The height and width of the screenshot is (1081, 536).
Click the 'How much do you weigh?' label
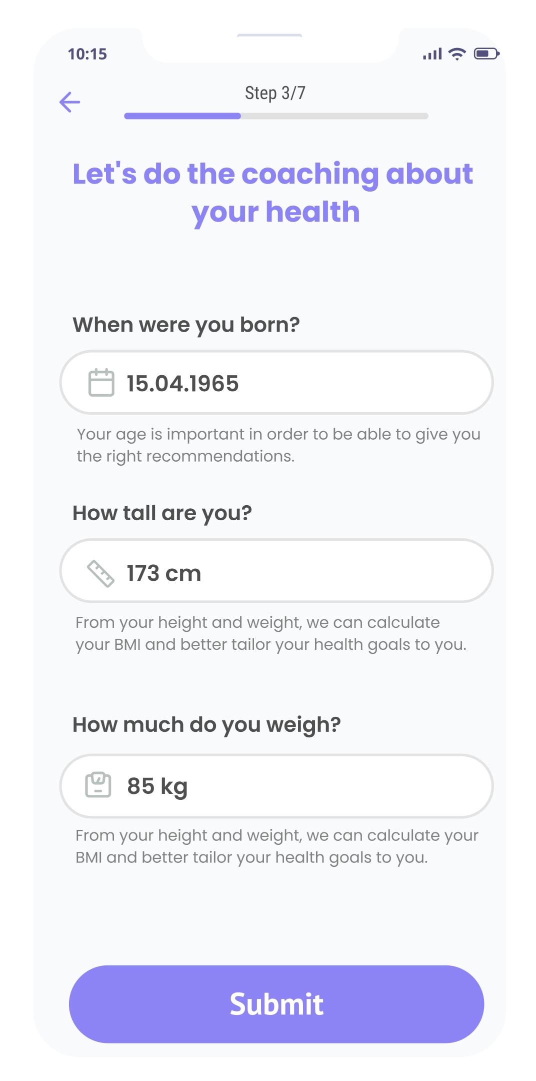coord(206,725)
